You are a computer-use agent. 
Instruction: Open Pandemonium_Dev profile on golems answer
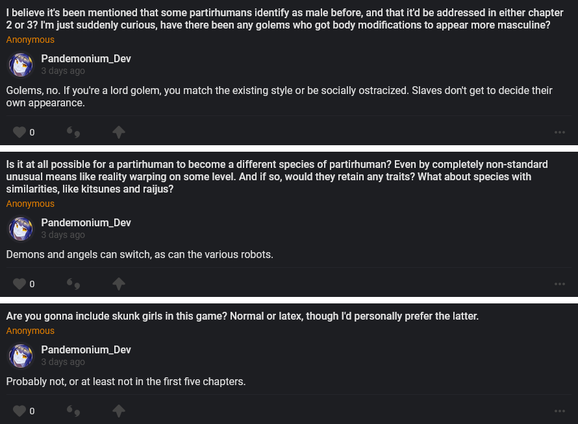click(x=86, y=58)
